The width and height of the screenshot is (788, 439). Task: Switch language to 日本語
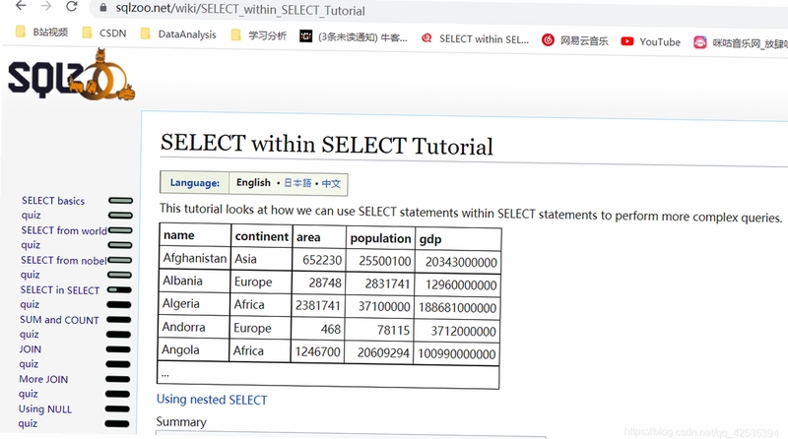coord(297,183)
